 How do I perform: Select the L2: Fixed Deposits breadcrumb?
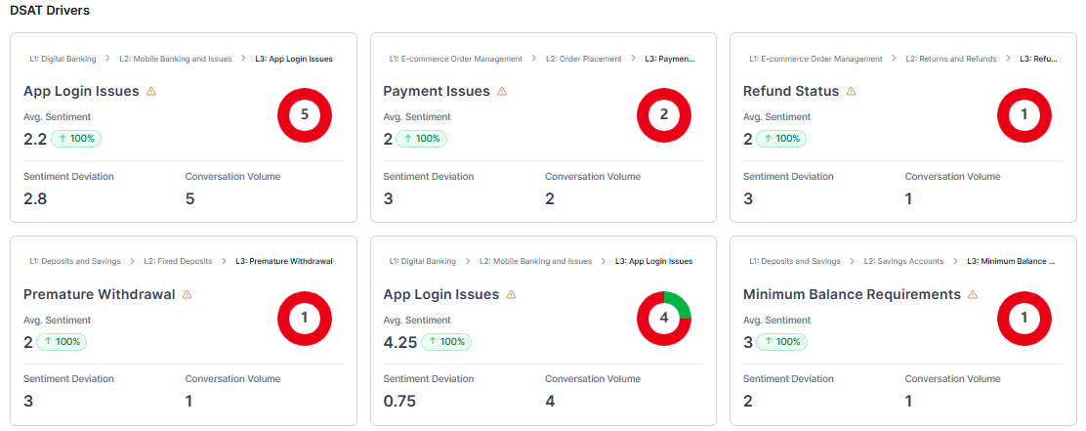pyautogui.click(x=178, y=262)
